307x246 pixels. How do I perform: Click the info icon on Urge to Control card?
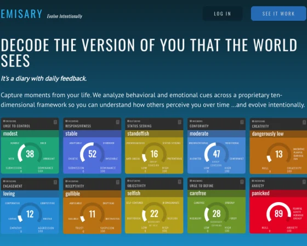click(55, 122)
